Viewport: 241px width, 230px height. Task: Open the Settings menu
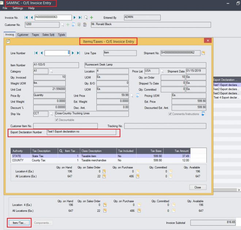coord(18,8)
